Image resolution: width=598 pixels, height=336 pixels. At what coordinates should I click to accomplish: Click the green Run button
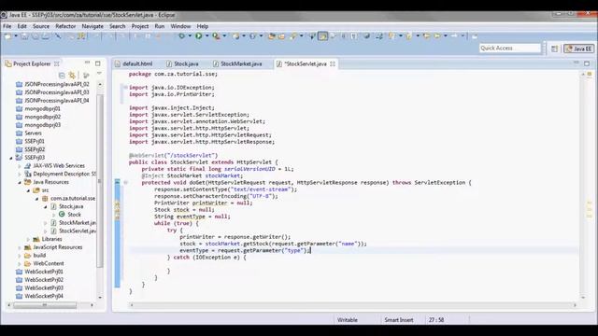click(199, 36)
